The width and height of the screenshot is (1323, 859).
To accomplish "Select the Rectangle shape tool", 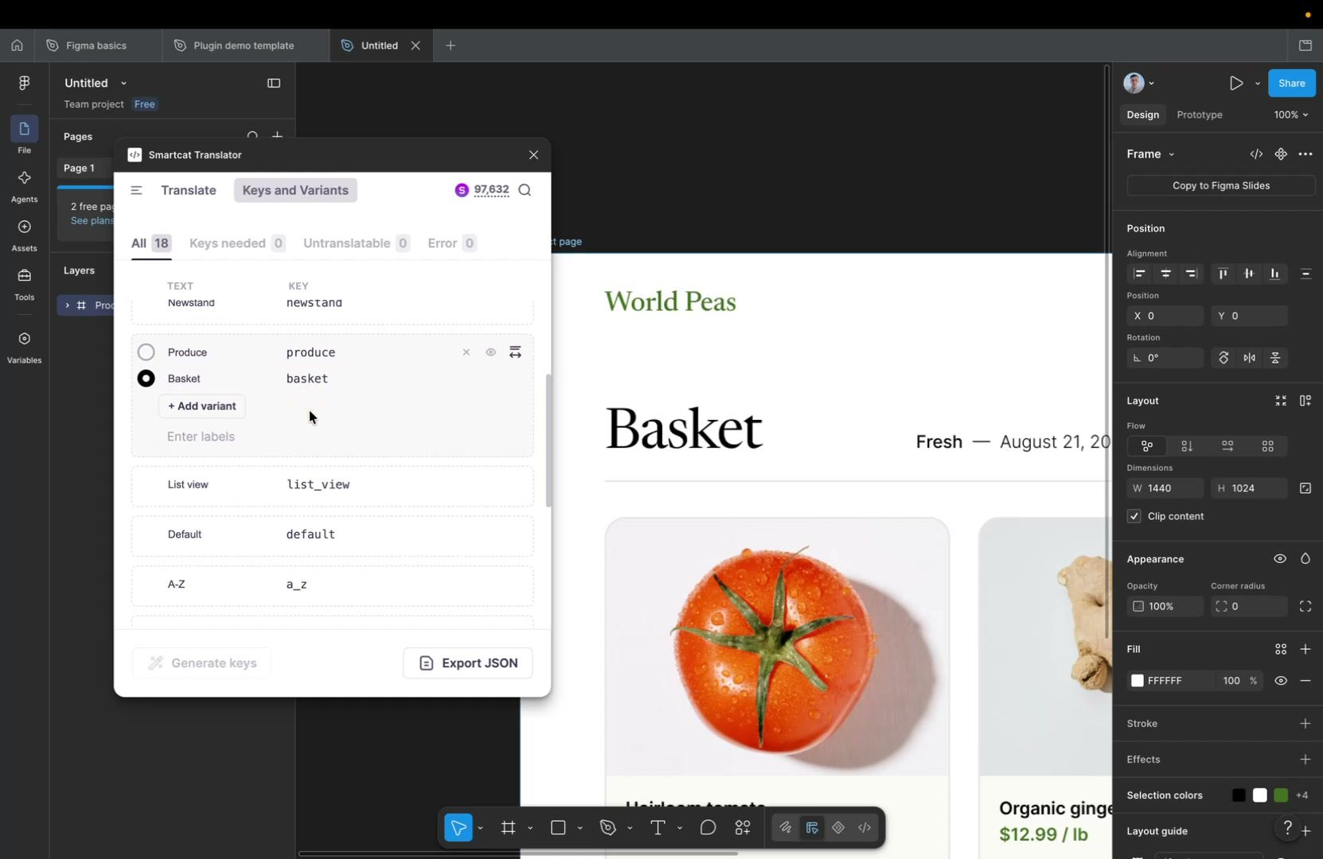I will click(558, 828).
